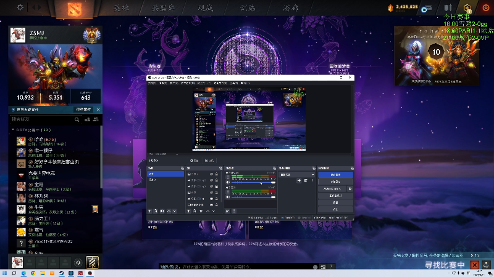Toggle visibility of the second OBS source
The height and width of the screenshot is (277, 494).
[211, 180]
